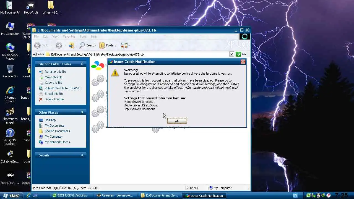The height and width of the screenshot is (199, 354).
Task: Open the Favorites menu in Explorer
Action: click(69, 36)
